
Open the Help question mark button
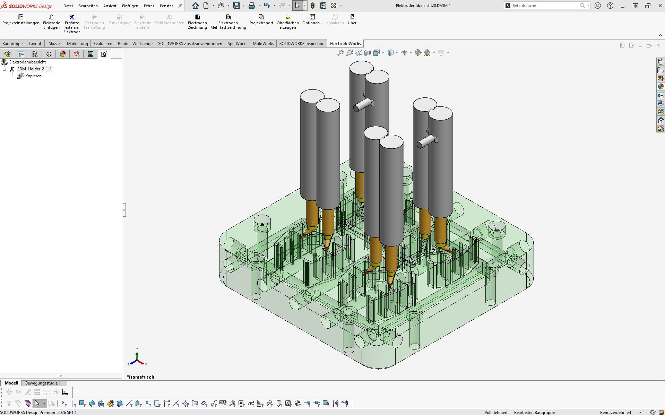[610, 6]
